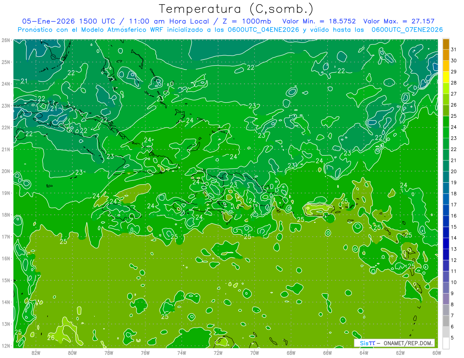Click the color scale label 19
The image size is (464, 358).
[x=454, y=182]
